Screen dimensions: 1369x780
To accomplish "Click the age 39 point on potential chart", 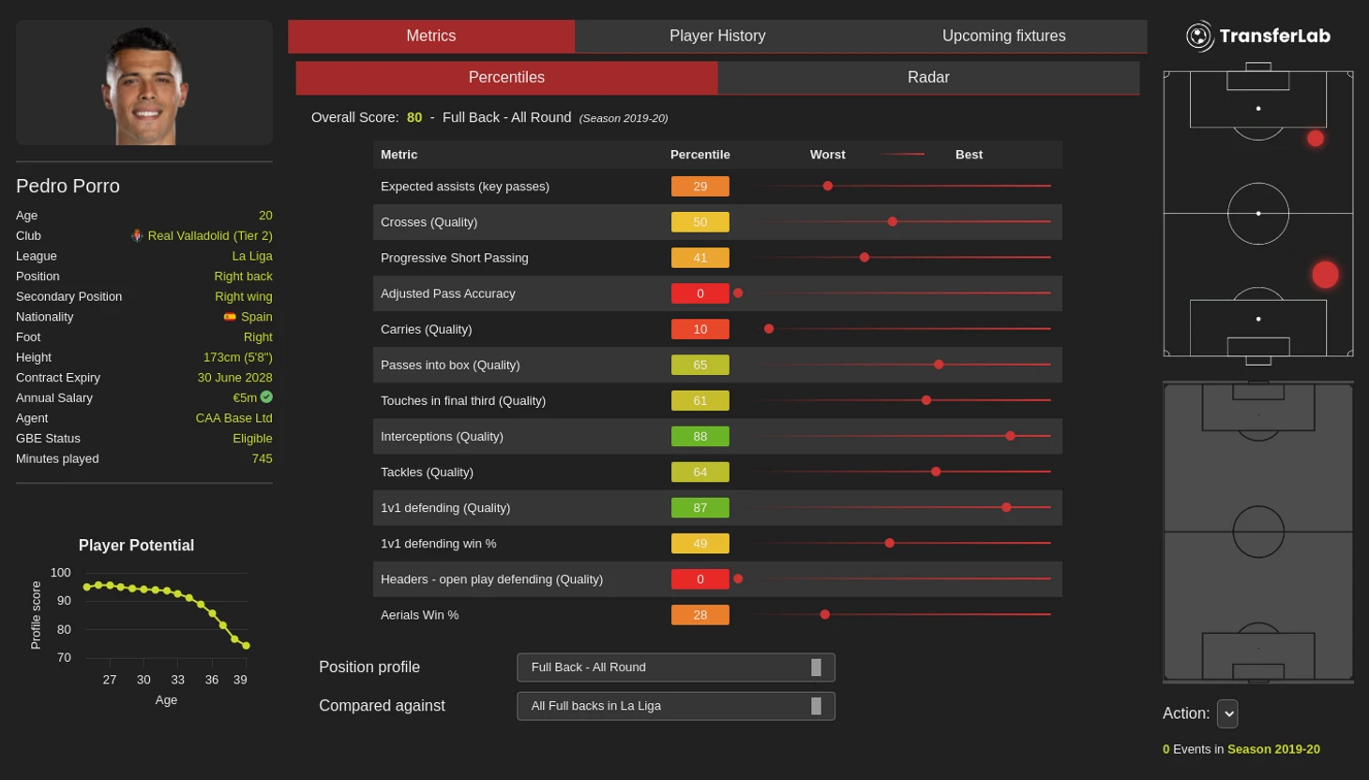I will tap(246, 646).
